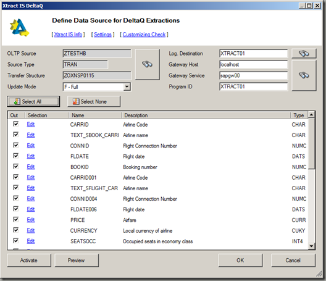Maximize the Xtract IS DeltaQ window
This screenshot has width=326, height=281.
[309, 6]
